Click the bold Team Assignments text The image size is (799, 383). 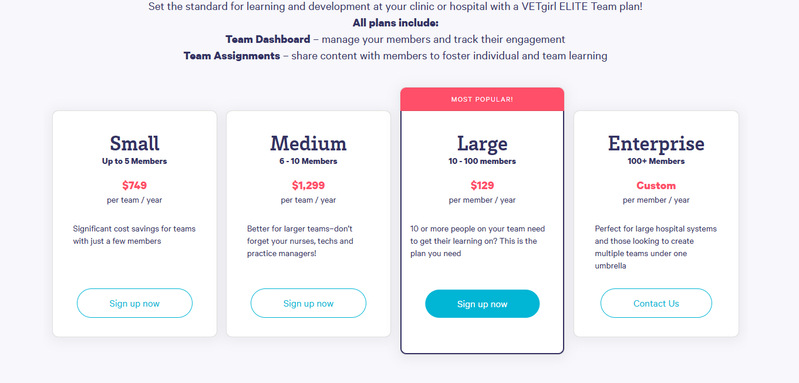tap(232, 56)
